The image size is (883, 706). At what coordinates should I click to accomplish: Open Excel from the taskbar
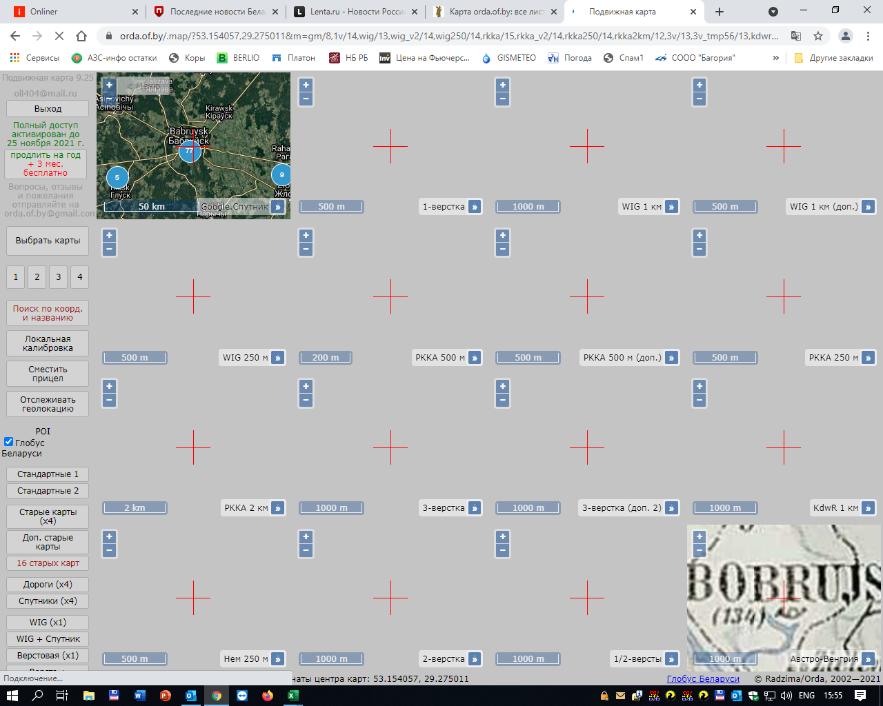(x=292, y=696)
